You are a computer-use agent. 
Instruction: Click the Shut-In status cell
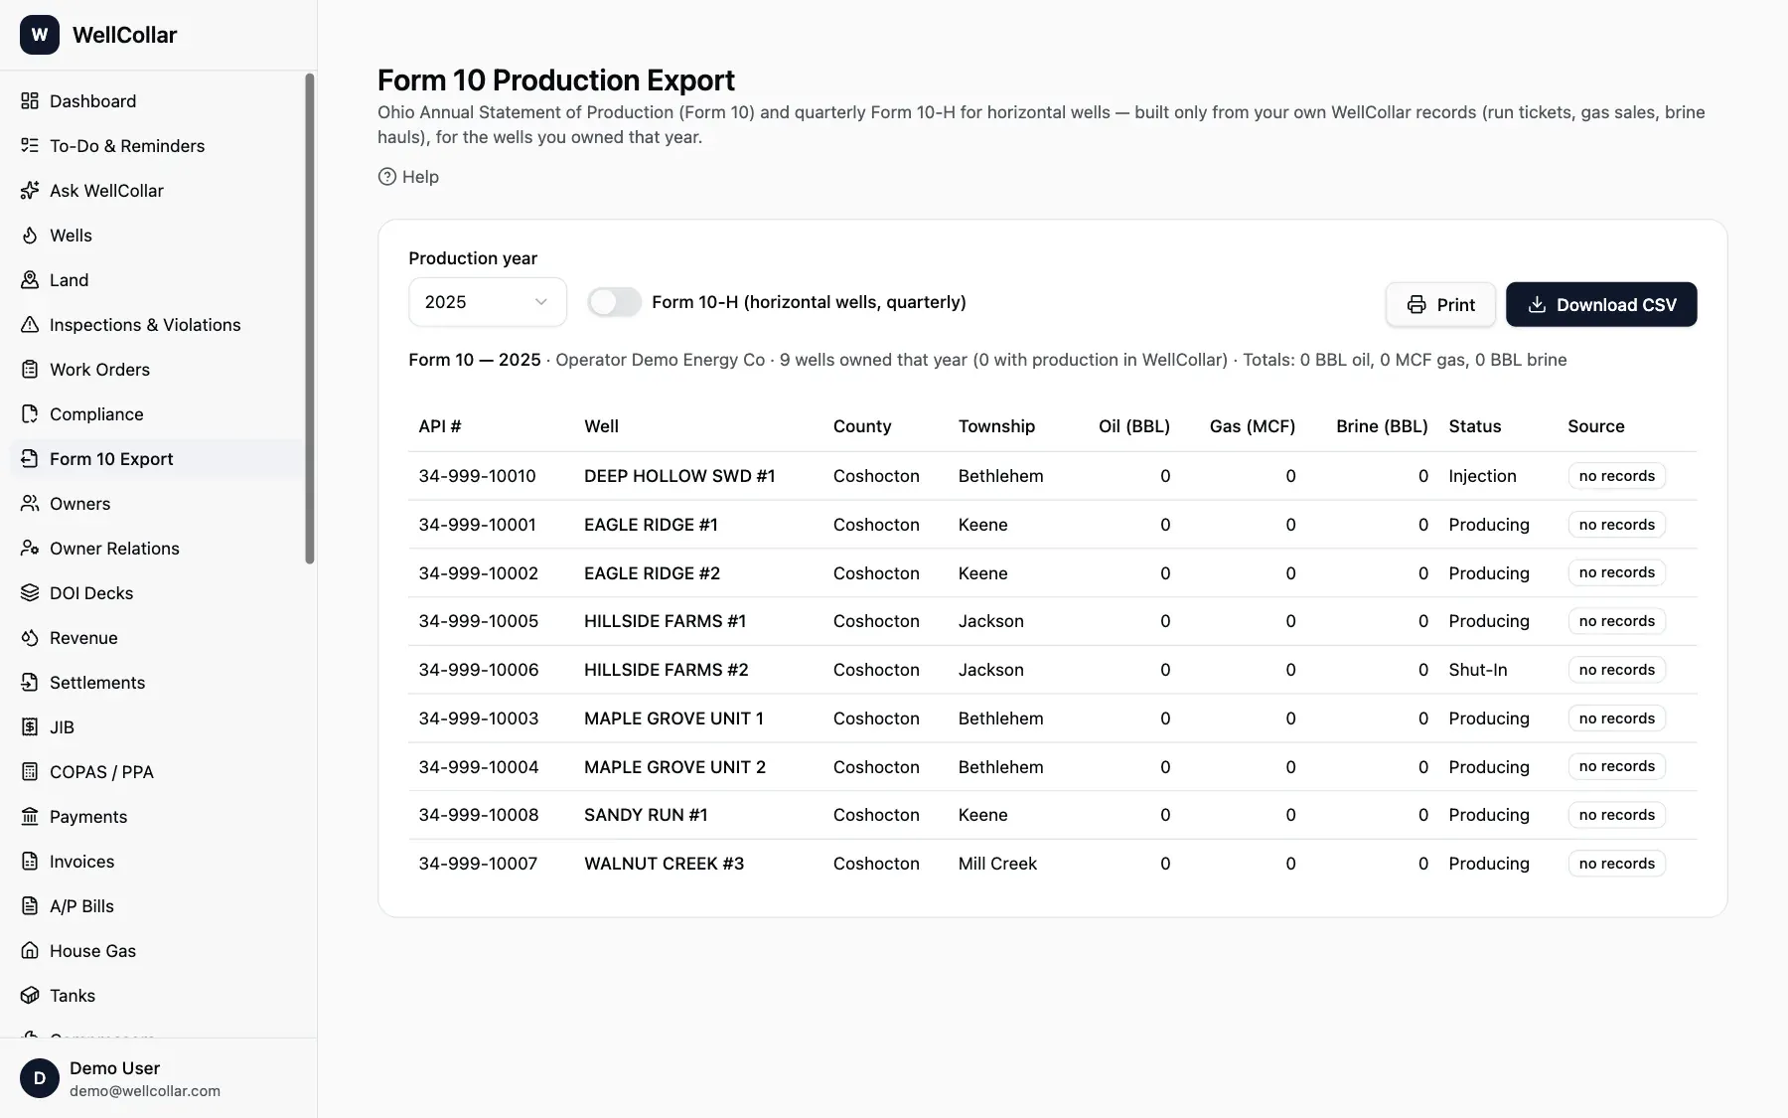1477,670
